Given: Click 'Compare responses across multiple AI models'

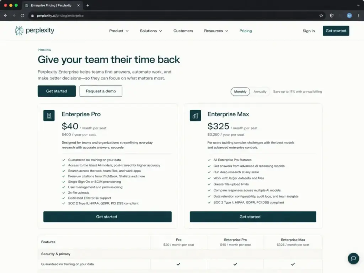Looking at the screenshot, I should (x=247, y=190).
